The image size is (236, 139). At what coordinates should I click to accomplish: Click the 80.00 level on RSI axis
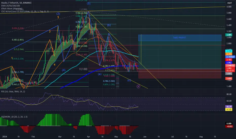[x=229, y=94]
